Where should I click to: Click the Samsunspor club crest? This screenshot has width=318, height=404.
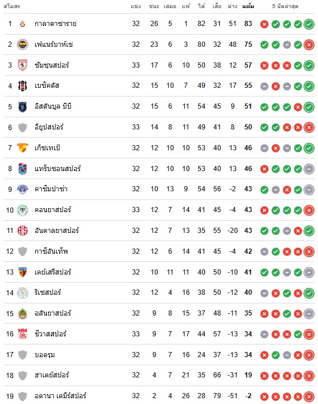coord(23,65)
